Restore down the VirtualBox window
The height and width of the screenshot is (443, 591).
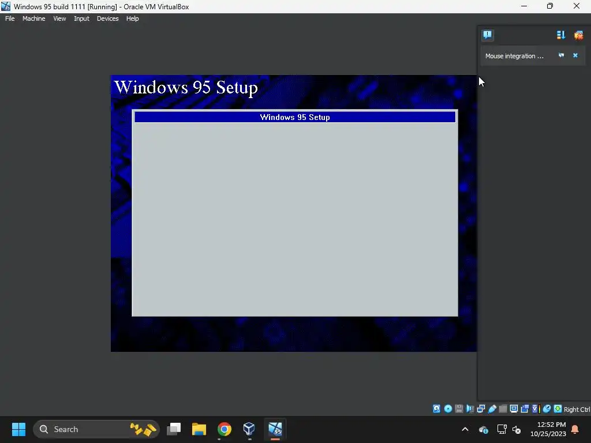[x=550, y=6]
